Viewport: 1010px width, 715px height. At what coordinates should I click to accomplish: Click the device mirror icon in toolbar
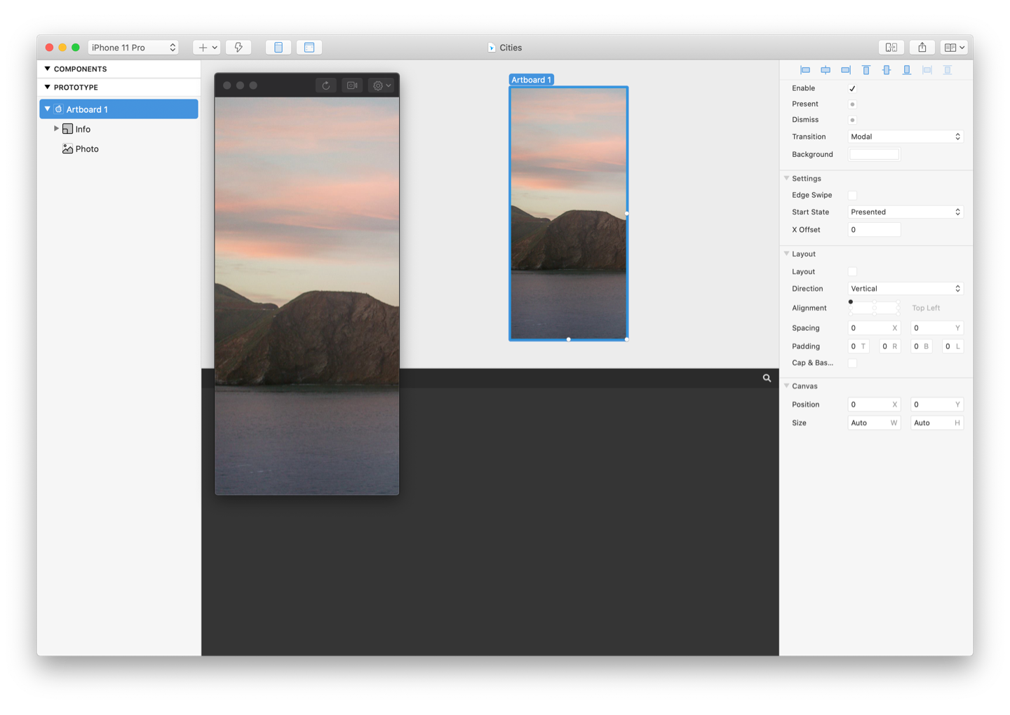[x=891, y=48]
